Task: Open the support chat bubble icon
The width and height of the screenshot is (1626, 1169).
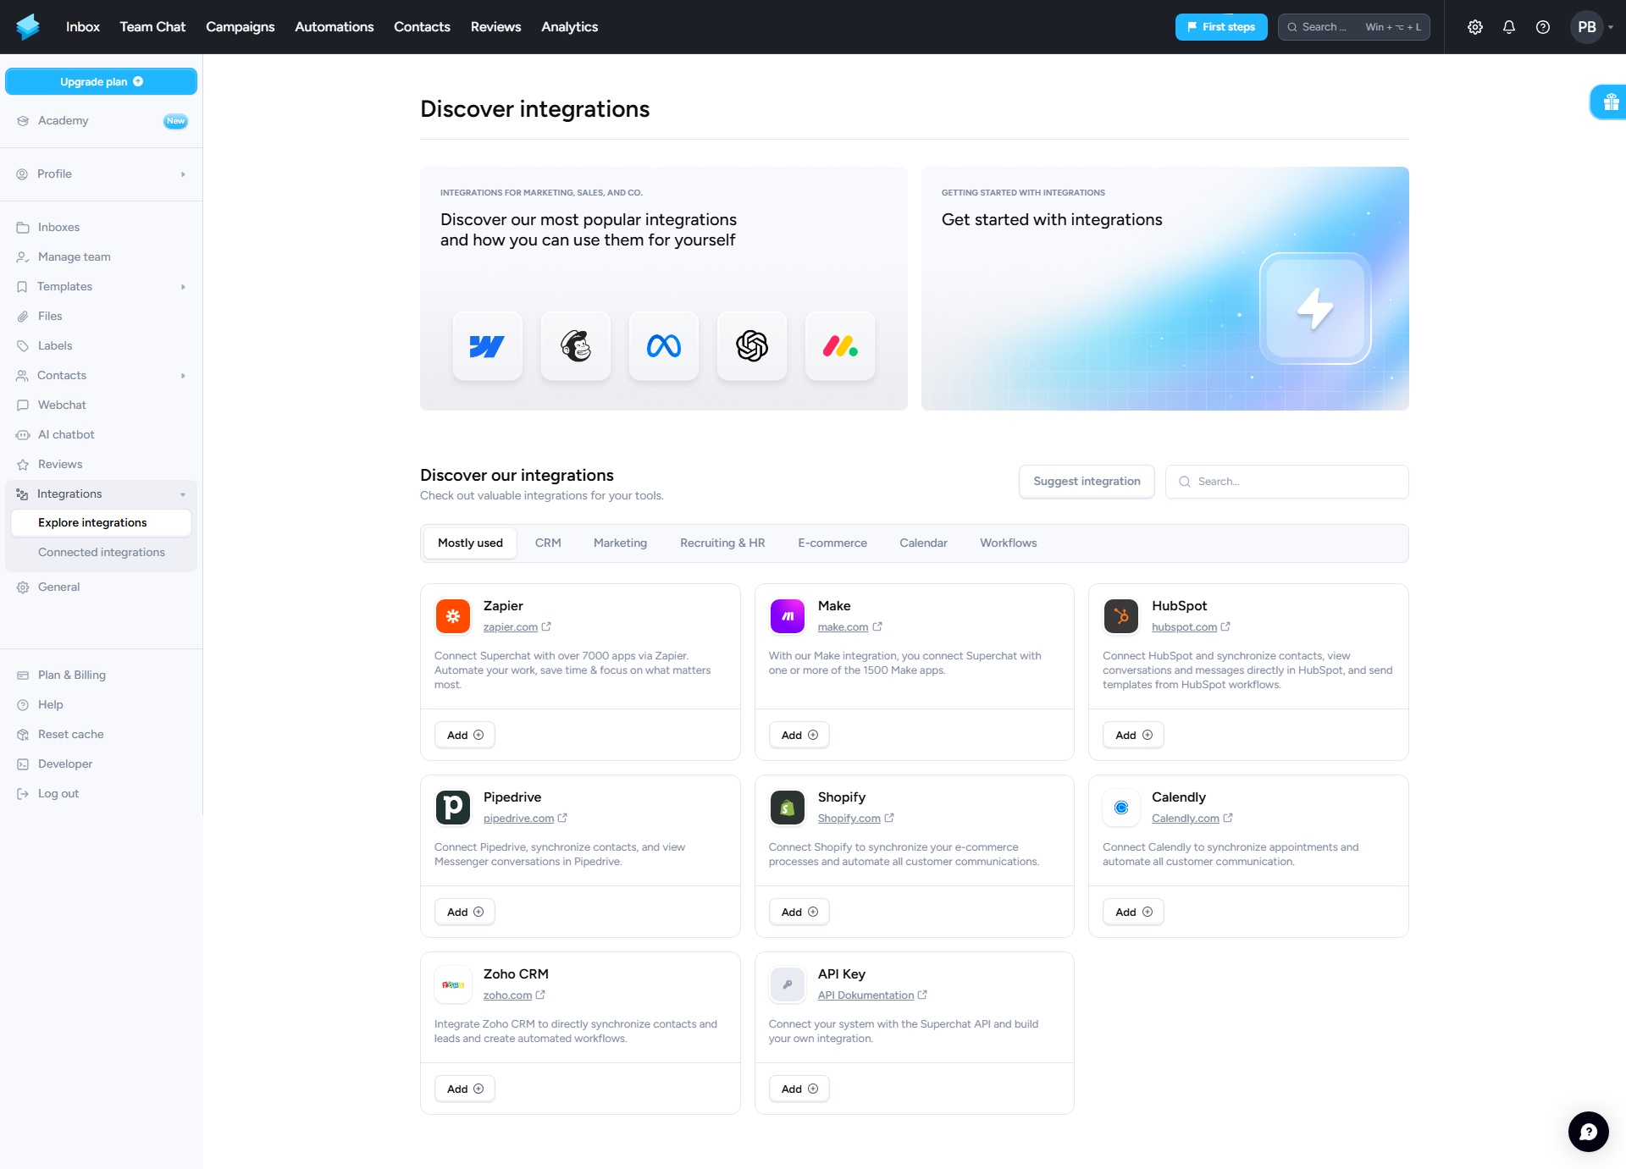Action: (x=1588, y=1131)
